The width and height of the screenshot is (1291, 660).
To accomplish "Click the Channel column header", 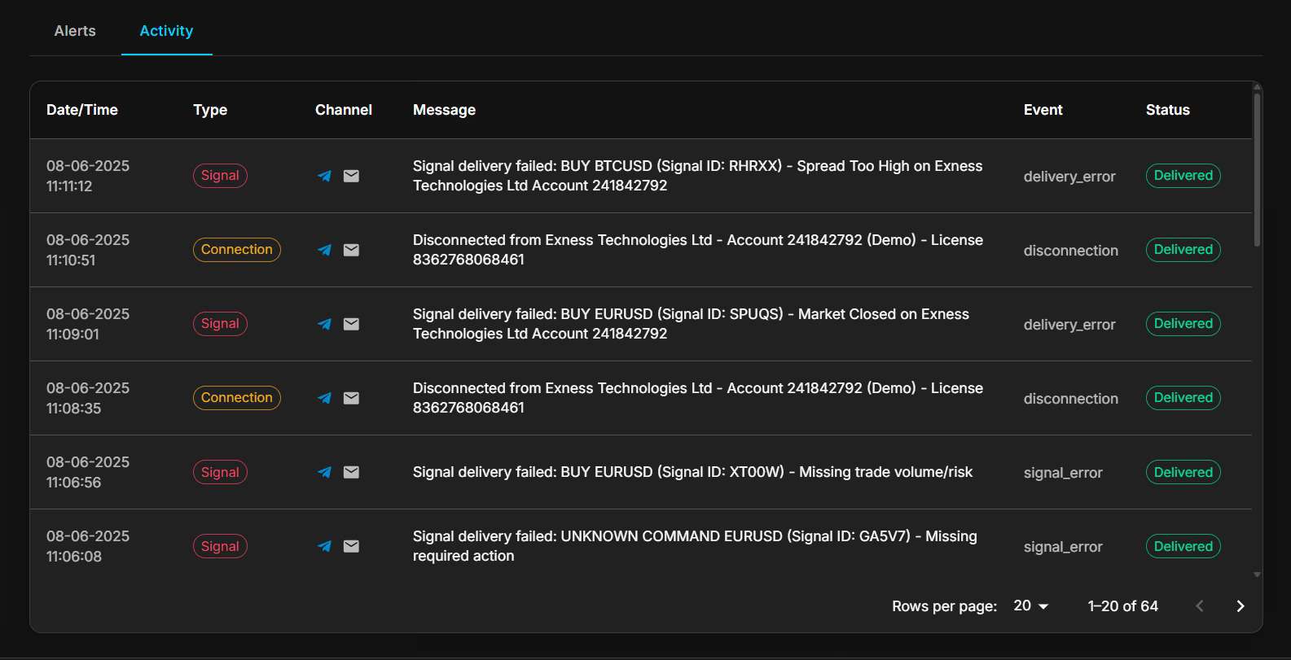I will (344, 110).
